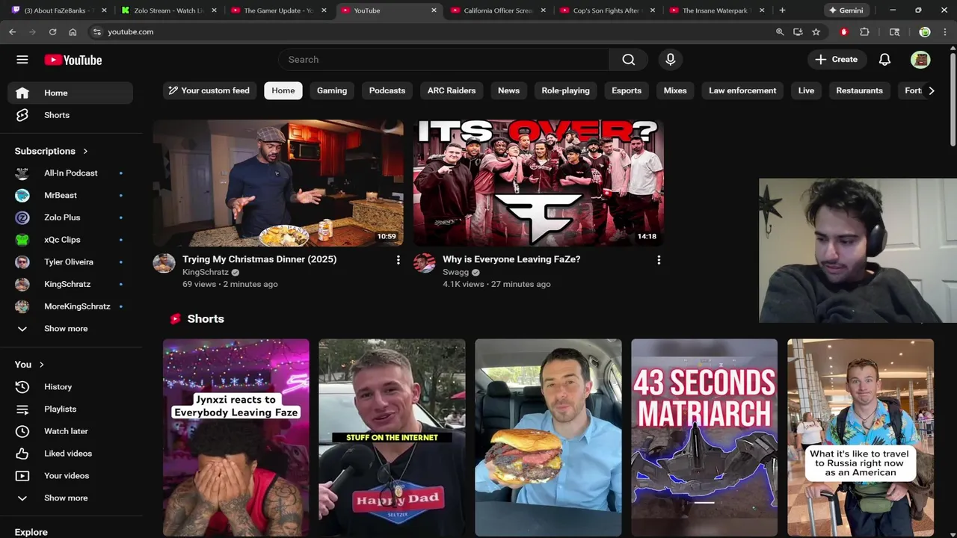Open the notifications bell
This screenshot has height=538, width=957.
[x=884, y=60]
